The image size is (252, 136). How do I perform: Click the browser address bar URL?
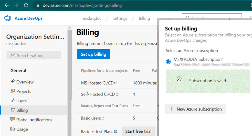click(x=82, y=6)
